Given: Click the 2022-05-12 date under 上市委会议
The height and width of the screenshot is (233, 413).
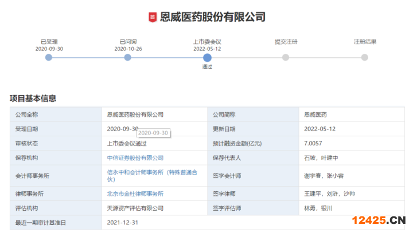Looking at the screenshot, I should tap(207, 49).
